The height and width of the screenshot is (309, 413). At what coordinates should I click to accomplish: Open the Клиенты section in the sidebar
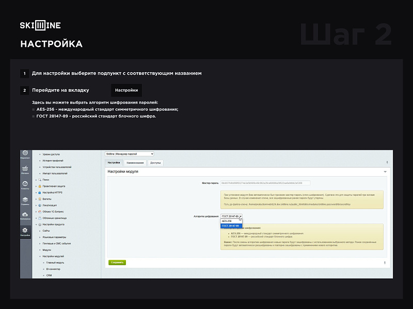(x=25, y=185)
